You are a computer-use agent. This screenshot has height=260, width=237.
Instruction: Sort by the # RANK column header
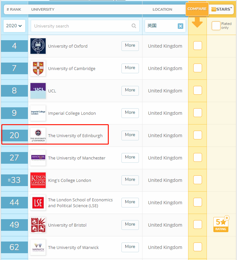coord(14,9)
